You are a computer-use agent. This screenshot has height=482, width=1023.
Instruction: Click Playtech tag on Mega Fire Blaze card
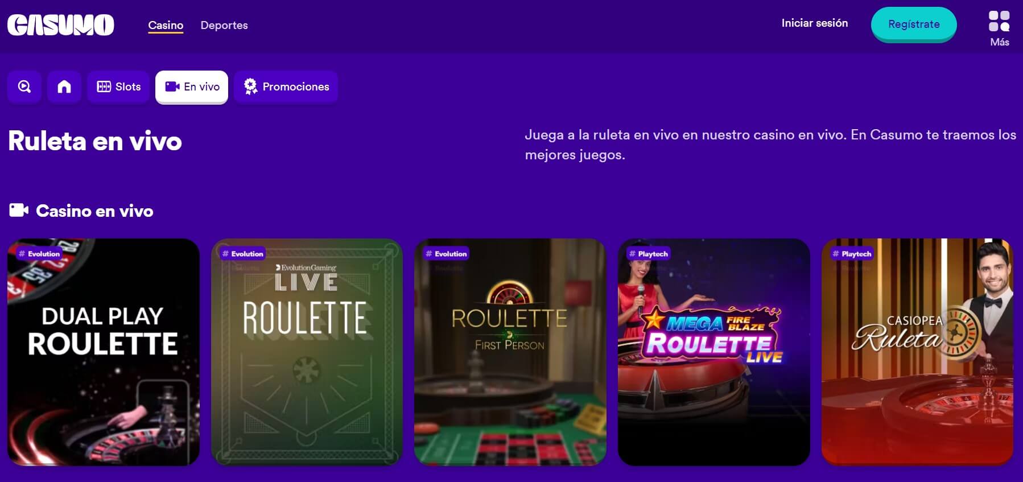point(649,254)
